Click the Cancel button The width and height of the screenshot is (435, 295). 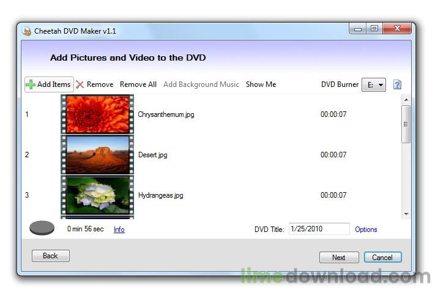[382, 258]
